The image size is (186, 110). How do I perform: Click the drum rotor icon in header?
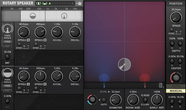click(44, 4)
